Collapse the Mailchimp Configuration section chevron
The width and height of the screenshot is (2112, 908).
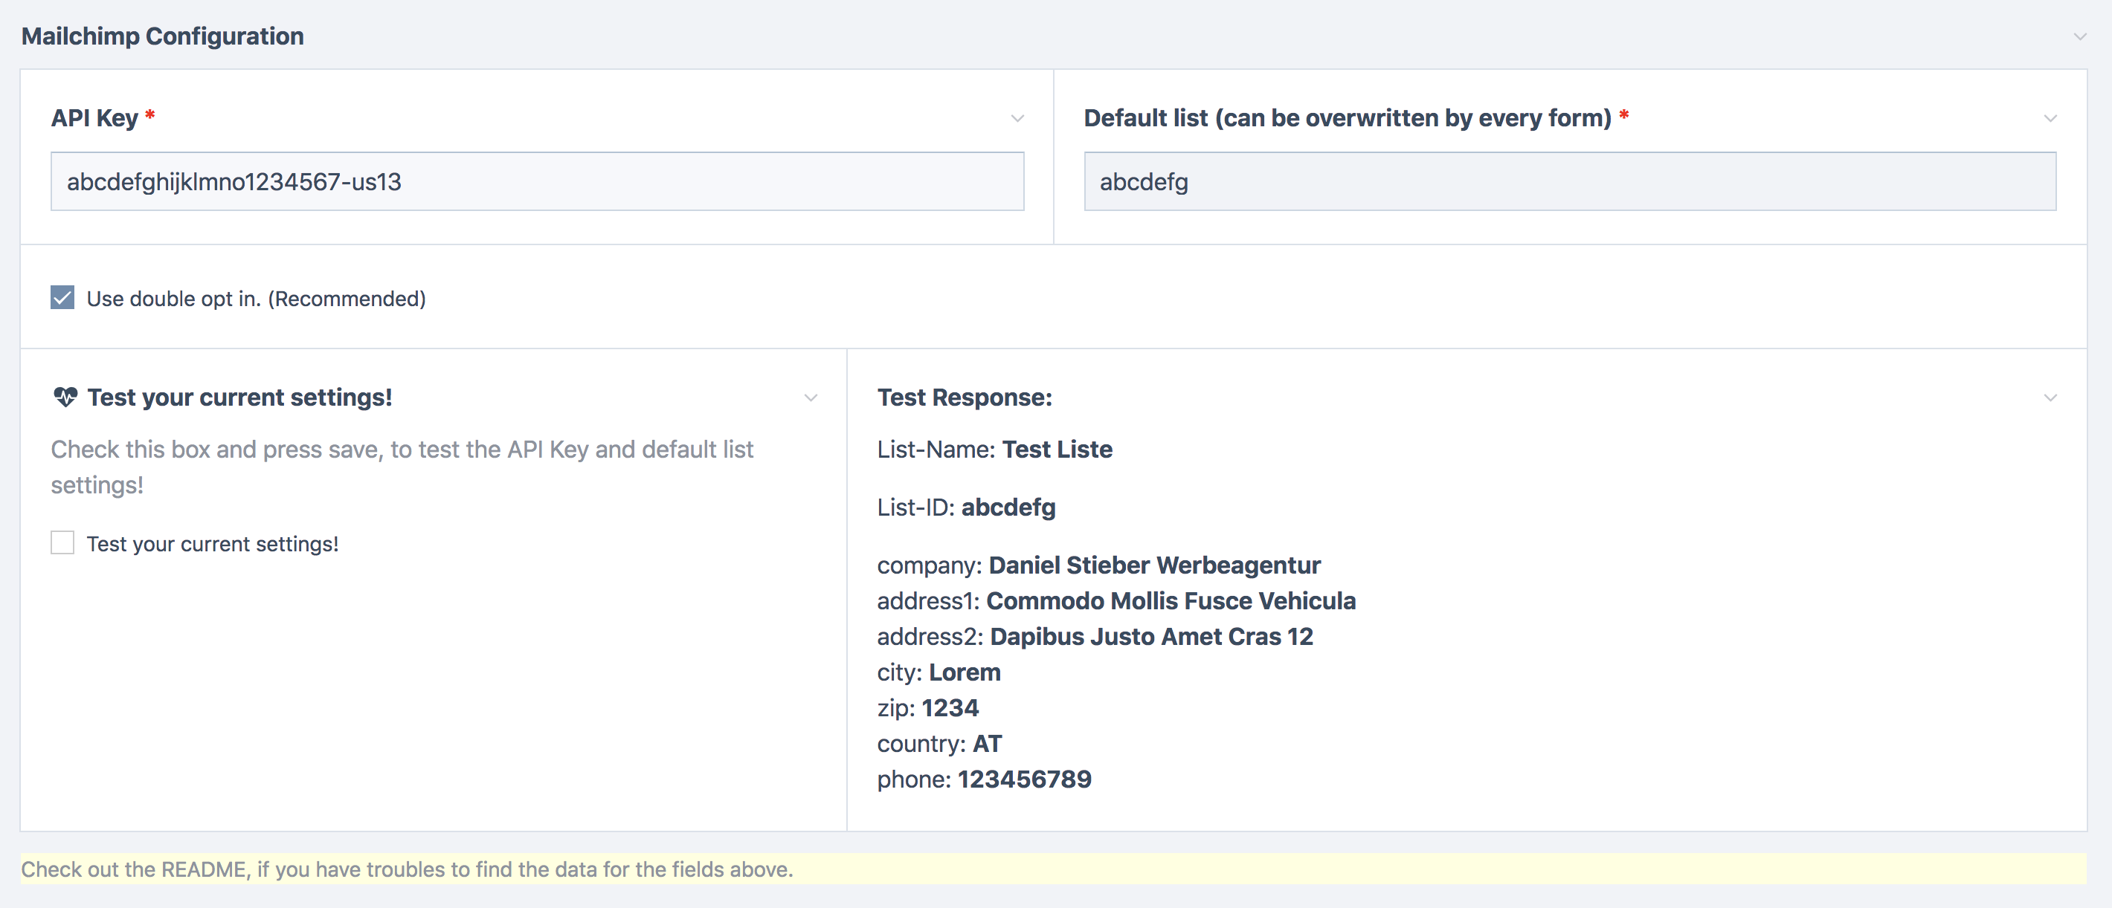(x=2079, y=37)
